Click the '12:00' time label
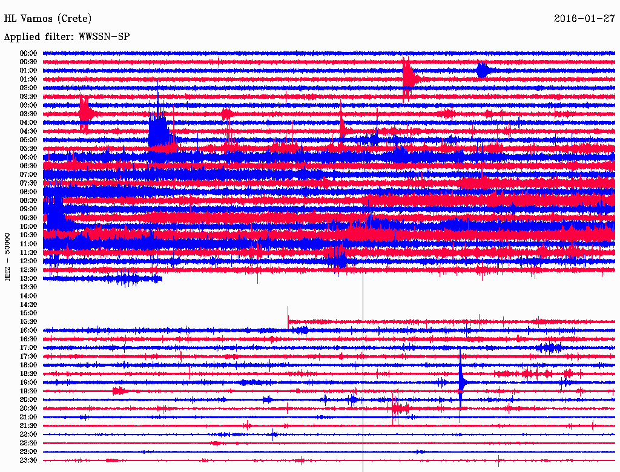 (x=28, y=261)
